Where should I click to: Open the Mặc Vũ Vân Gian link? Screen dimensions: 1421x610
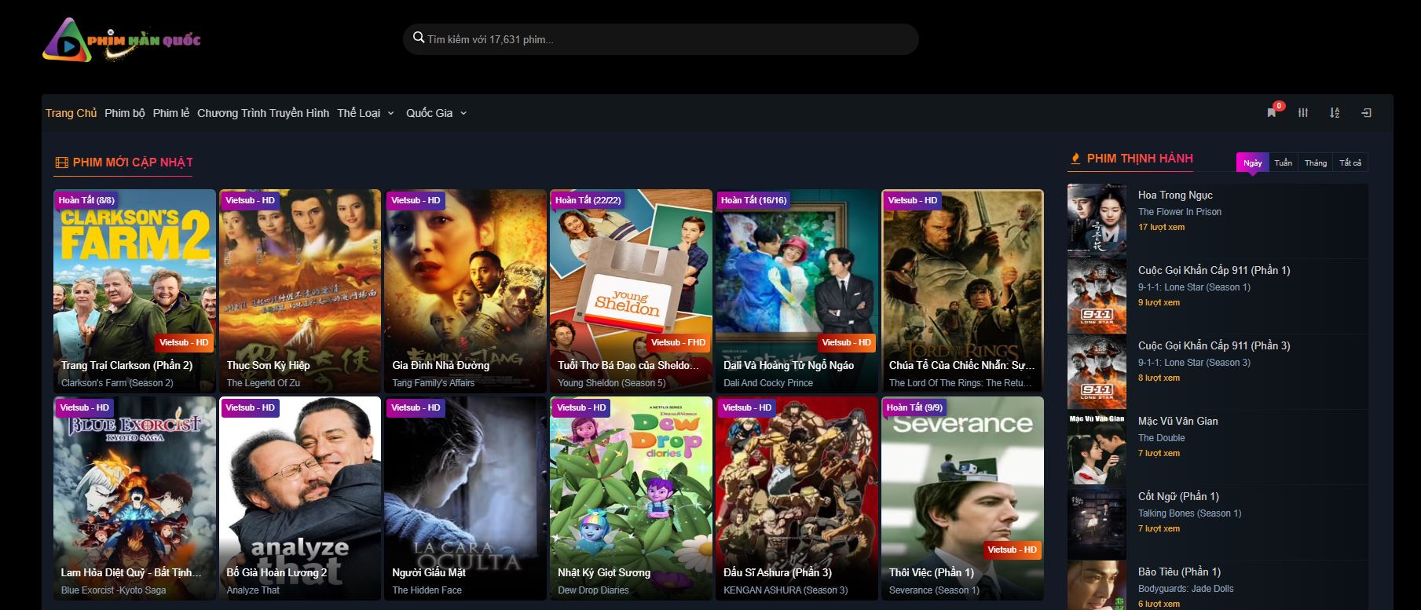click(1177, 421)
